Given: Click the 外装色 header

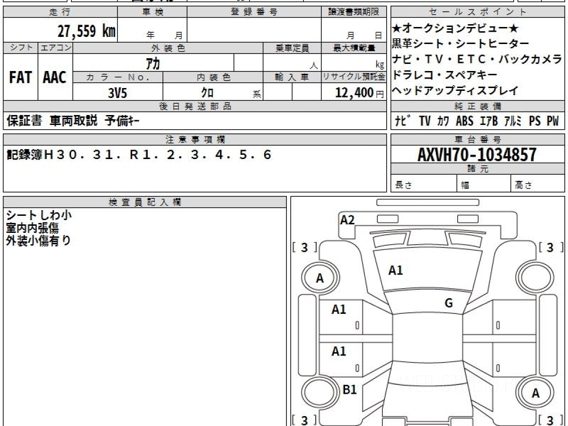Looking at the screenshot, I should pyautogui.click(x=168, y=48).
